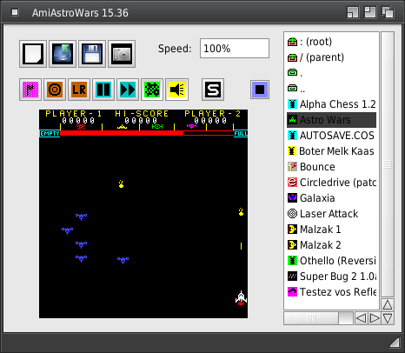Click the S button

[213, 90]
